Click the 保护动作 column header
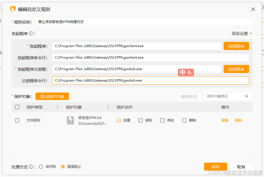 (x=125, y=107)
